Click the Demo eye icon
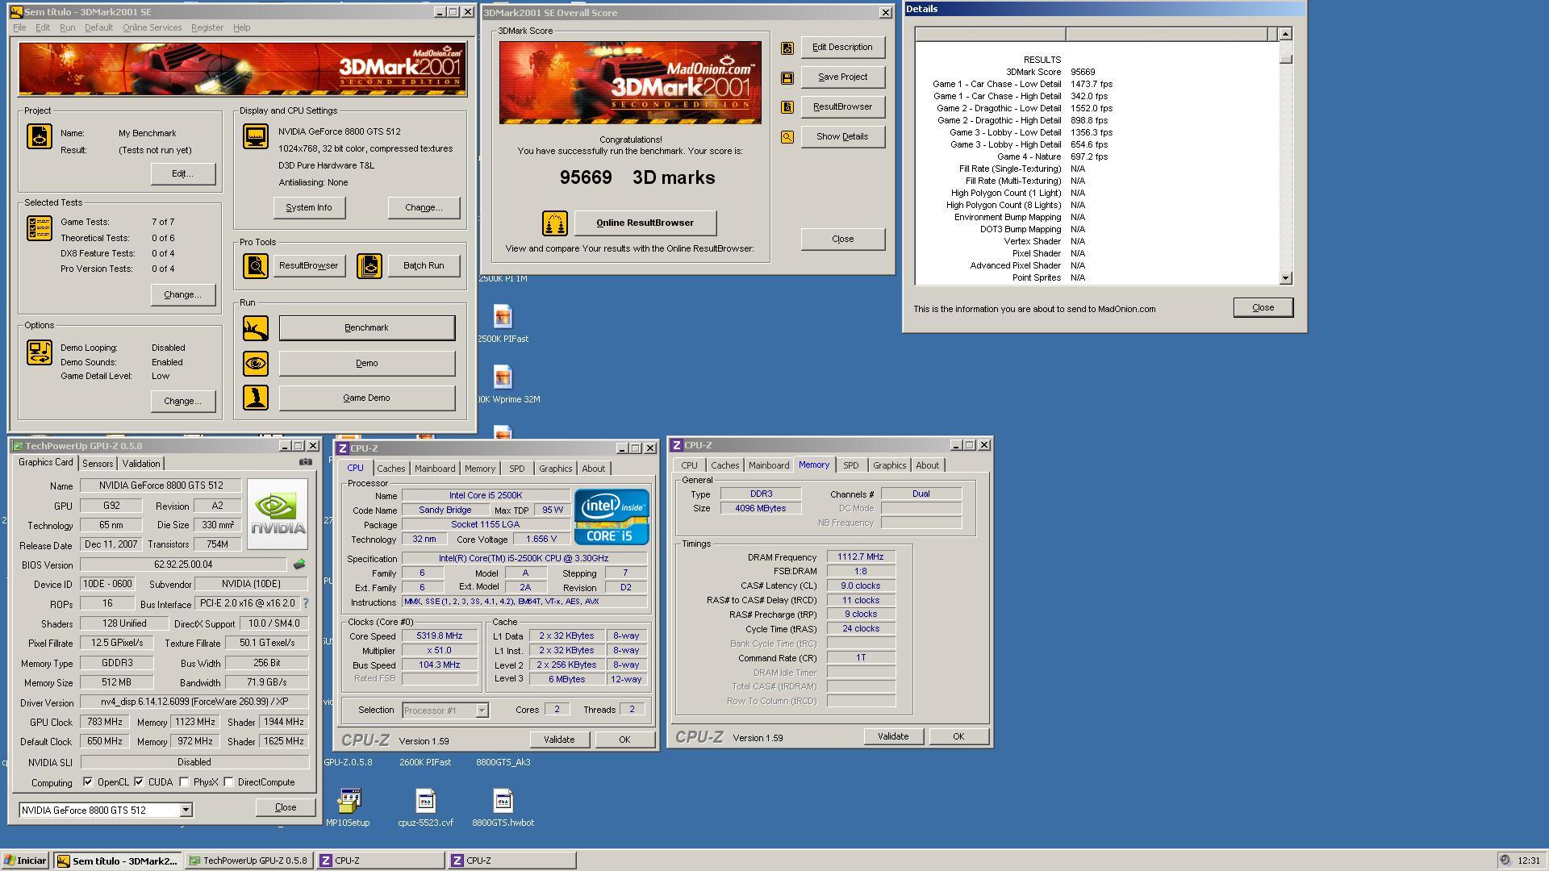Screen dimensions: 1549x871 [x=256, y=363]
